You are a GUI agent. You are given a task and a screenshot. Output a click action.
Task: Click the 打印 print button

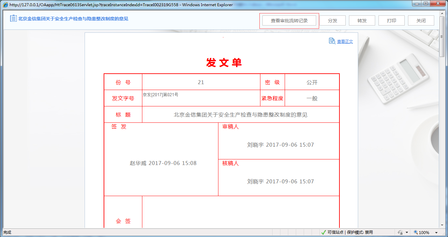tap(391, 20)
